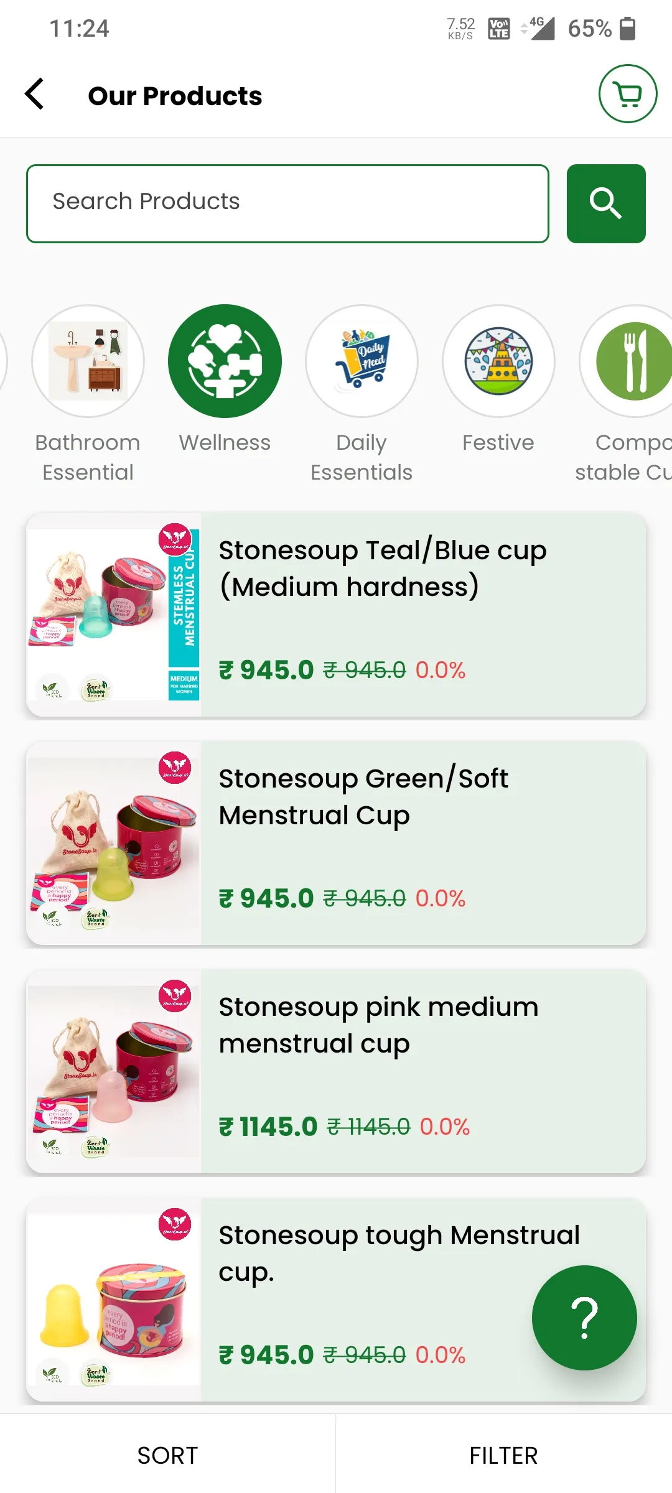Screen dimensions: 672x1493
Task: View Stonesoup tough Menstrual cup thumbnail
Action: coord(114,1300)
